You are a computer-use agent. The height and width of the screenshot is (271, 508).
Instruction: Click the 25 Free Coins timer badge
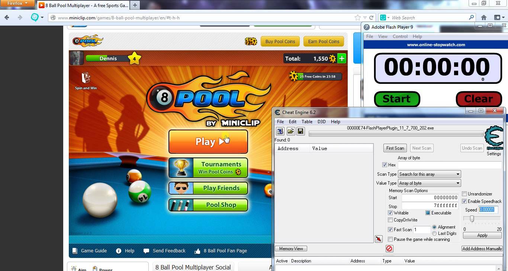(315, 76)
